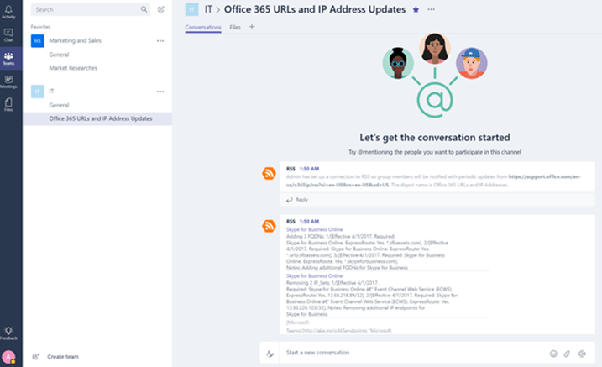Open the Chat icon in sidebar
This screenshot has width=602, height=367.
(x=8, y=35)
